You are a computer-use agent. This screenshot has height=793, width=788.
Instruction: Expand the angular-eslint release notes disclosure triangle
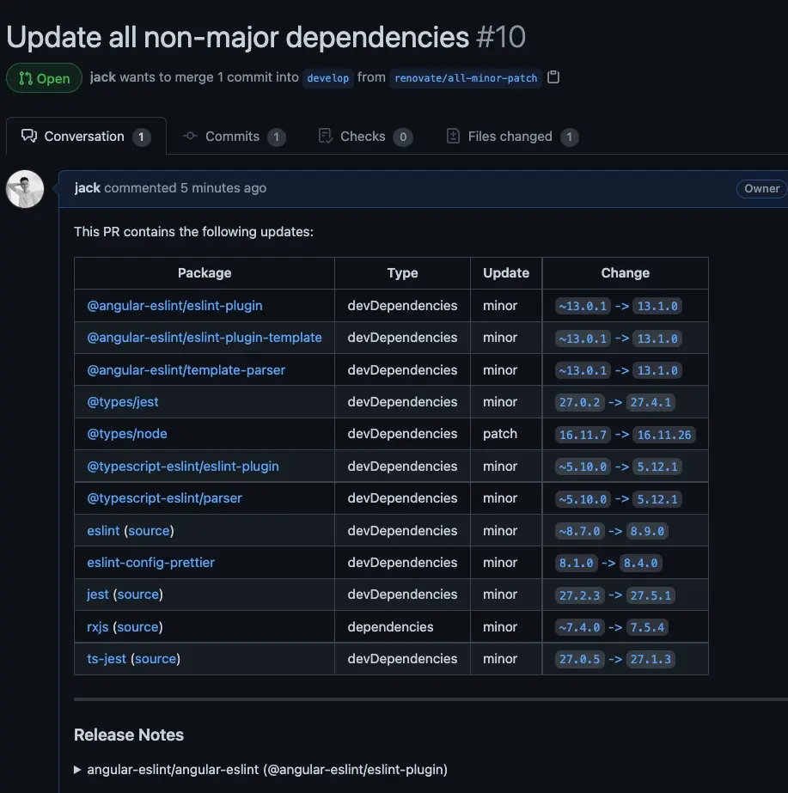pyautogui.click(x=77, y=769)
